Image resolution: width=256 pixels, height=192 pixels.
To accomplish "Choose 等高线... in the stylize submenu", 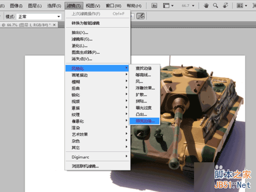I will pyautogui.click(x=144, y=75).
